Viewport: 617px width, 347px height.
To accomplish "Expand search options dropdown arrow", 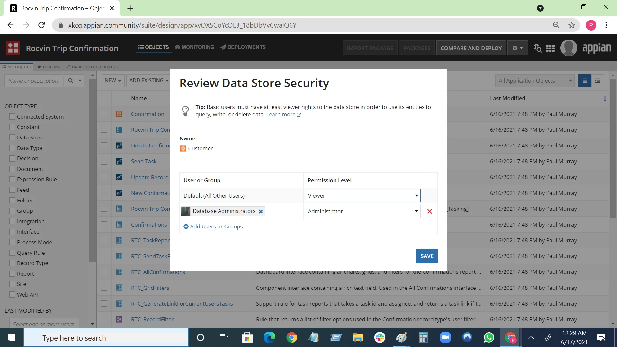I will click(x=80, y=81).
